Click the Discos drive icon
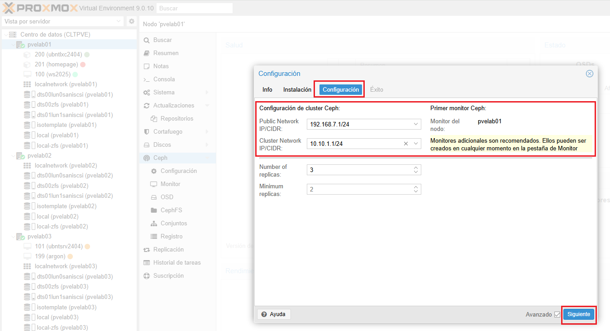610x331 pixels. point(147,145)
